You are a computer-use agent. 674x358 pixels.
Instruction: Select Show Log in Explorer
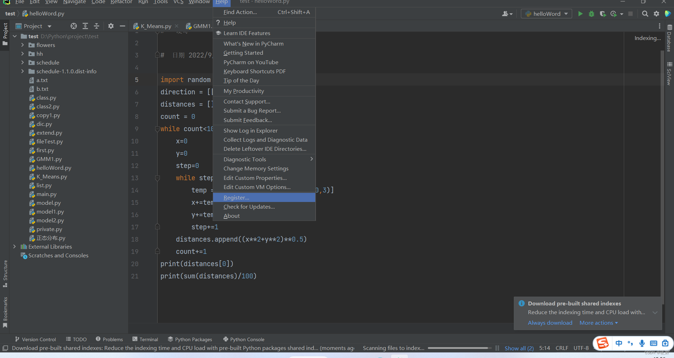[x=264, y=130]
